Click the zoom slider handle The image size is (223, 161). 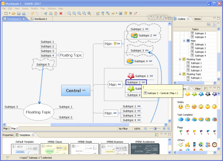155,128
